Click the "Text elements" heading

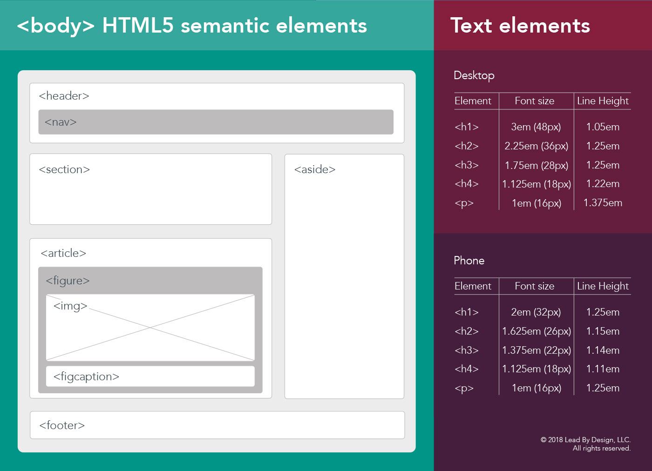click(x=520, y=26)
